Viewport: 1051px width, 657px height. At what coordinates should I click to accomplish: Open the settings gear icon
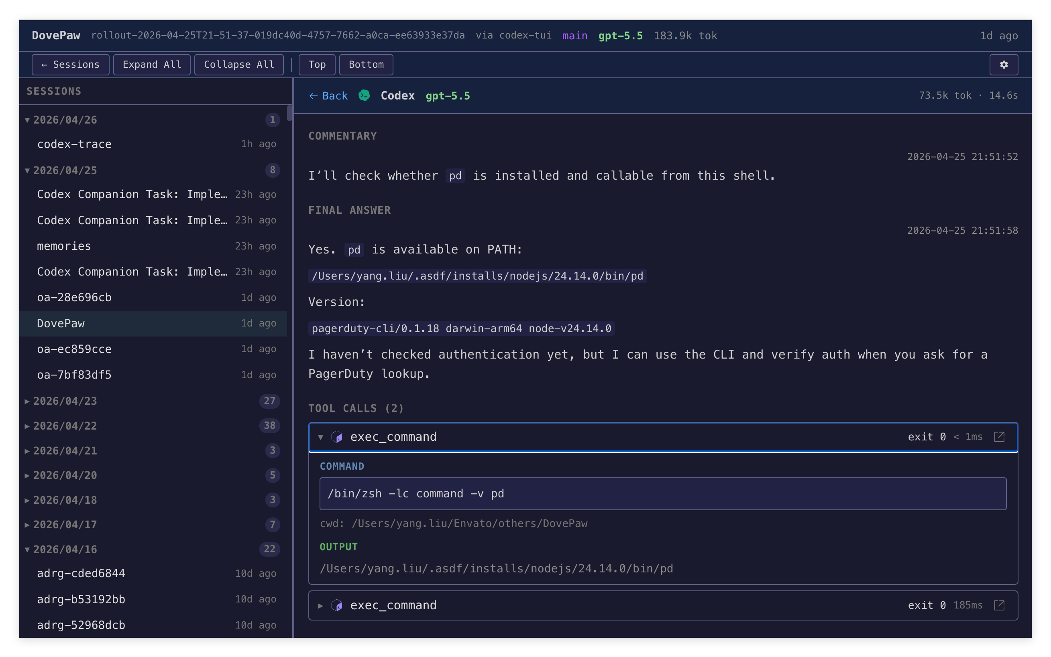[x=1003, y=64]
